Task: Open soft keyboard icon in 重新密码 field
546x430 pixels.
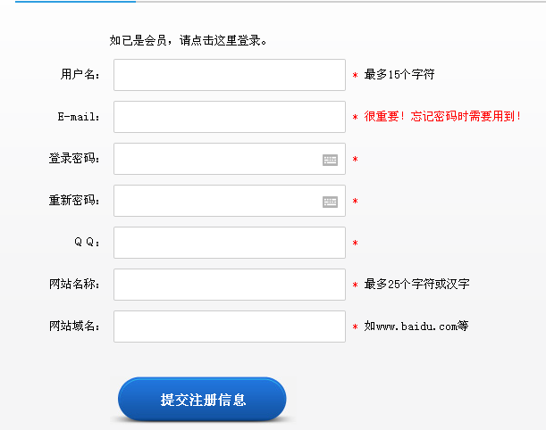Action: coord(331,202)
